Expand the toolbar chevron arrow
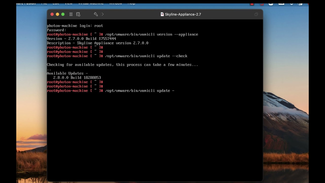325x183 pixels. [x=103, y=14]
